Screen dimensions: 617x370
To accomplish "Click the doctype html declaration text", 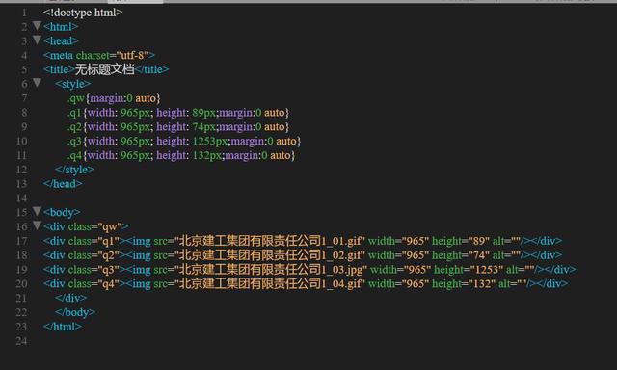I will [x=83, y=13].
